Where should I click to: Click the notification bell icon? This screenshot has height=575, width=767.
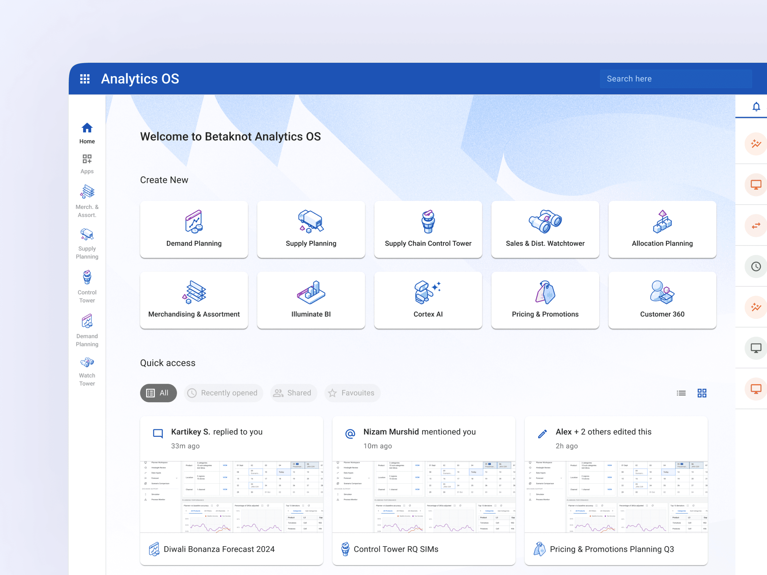[756, 106]
